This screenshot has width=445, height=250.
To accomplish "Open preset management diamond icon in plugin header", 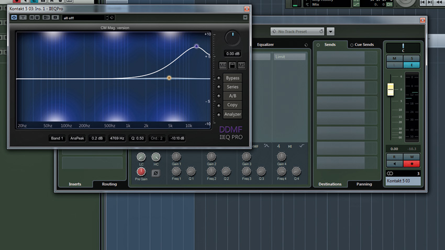I will (112, 18).
